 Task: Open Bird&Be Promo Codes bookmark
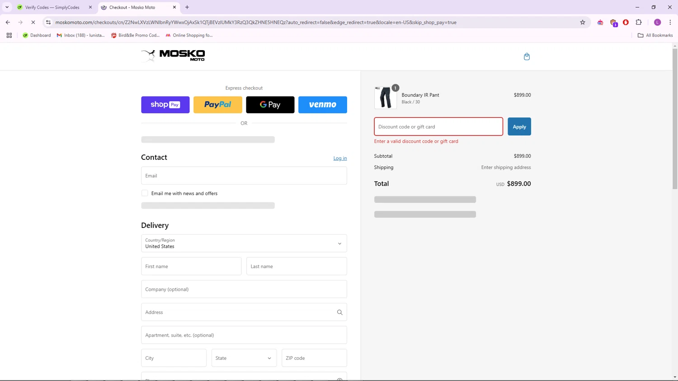135,35
